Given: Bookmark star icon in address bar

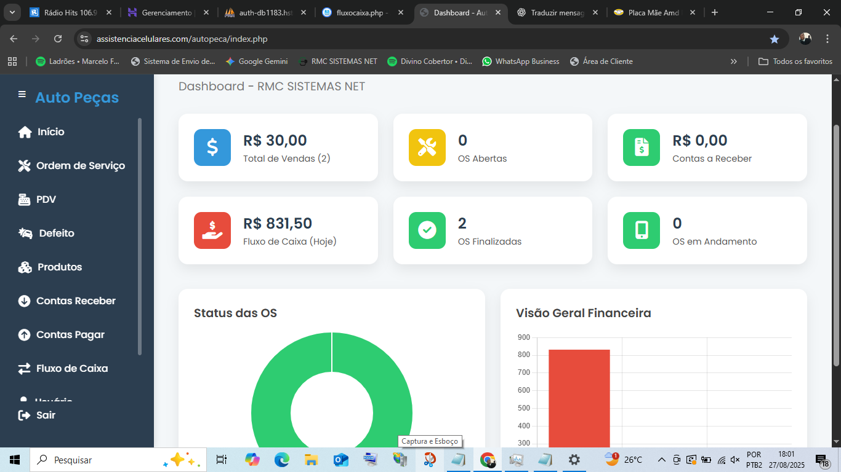Looking at the screenshot, I should 775,39.
